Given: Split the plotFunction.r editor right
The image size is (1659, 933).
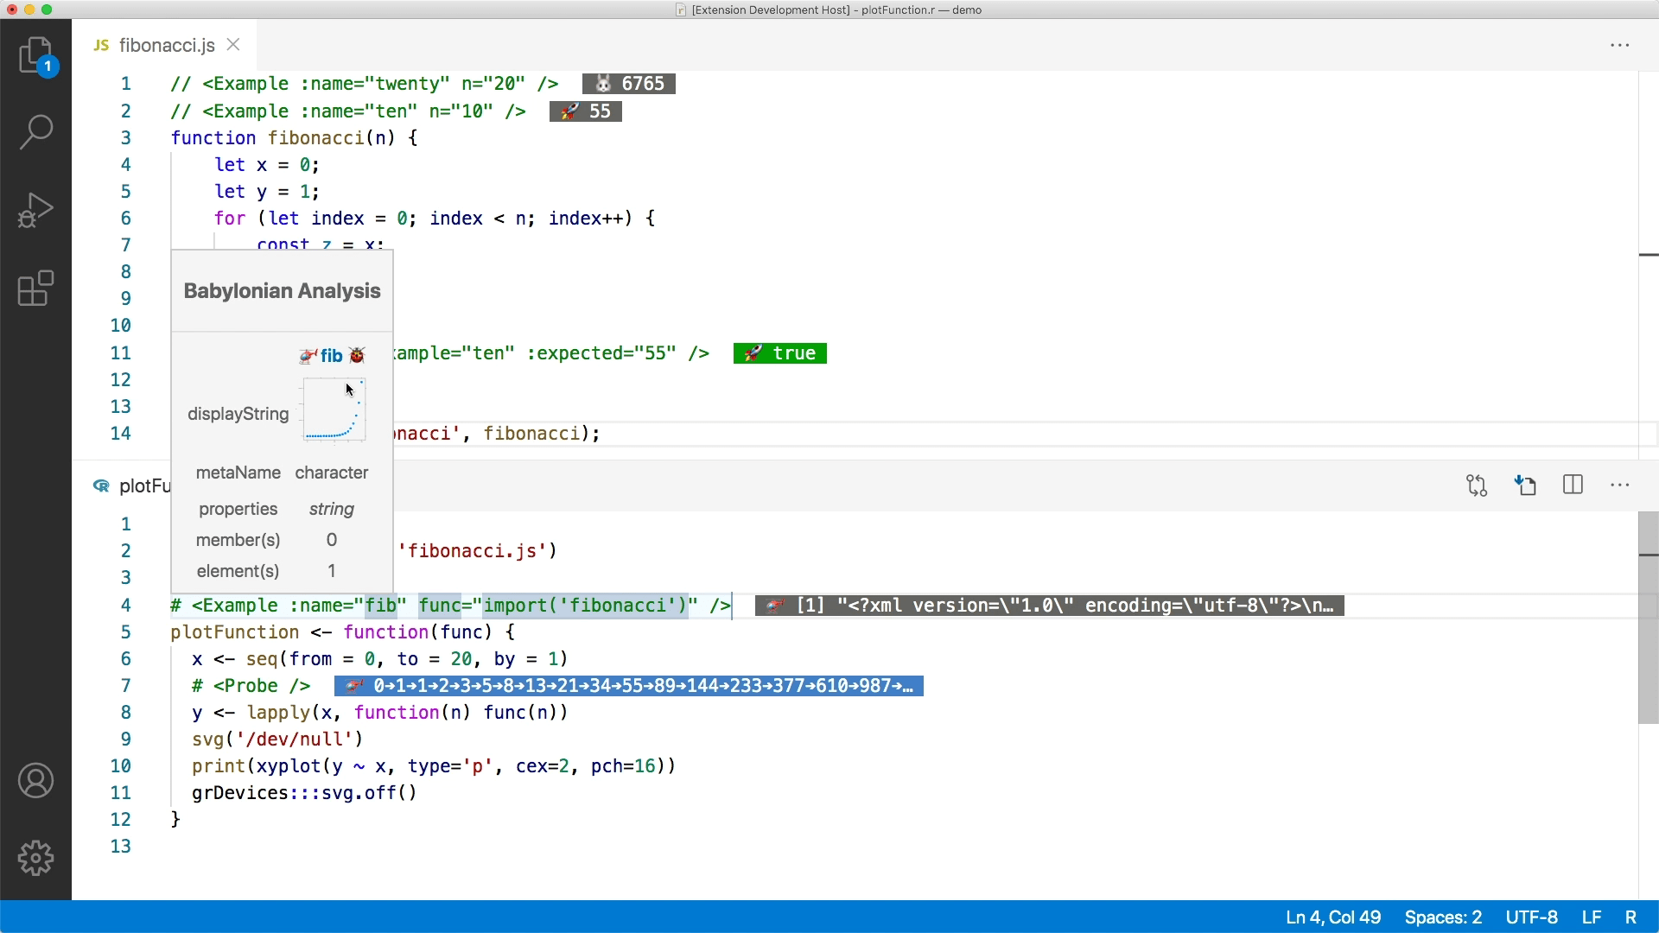Looking at the screenshot, I should click(1573, 486).
